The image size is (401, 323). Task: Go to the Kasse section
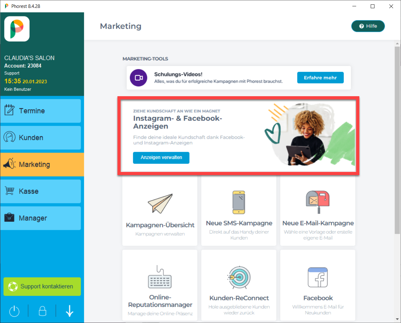coord(40,191)
